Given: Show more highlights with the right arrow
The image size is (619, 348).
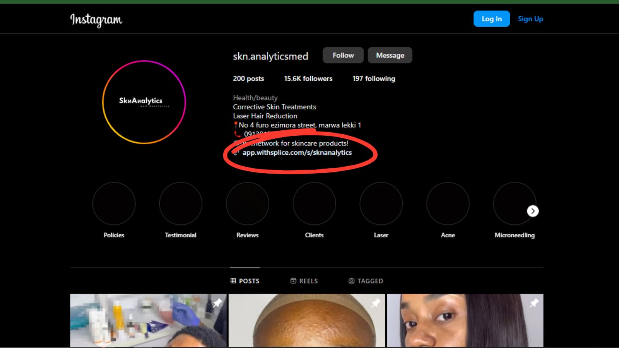Looking at the screenshot, I should point(533,211).
